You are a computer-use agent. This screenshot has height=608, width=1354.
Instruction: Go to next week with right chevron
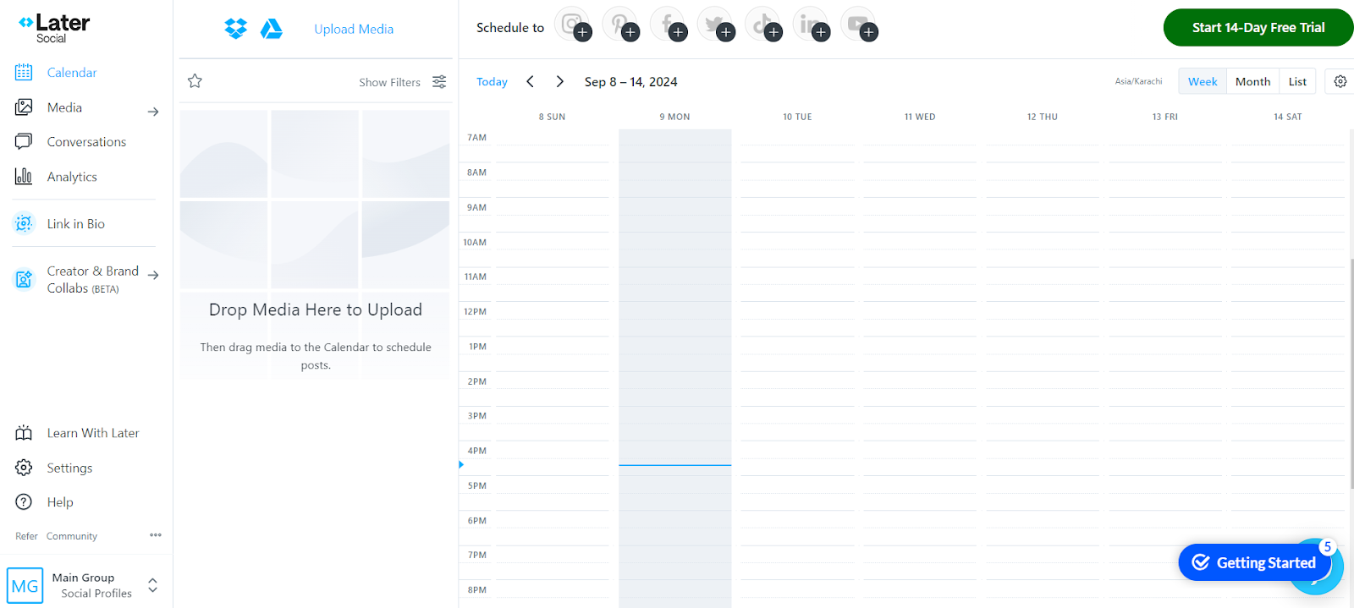559,81
